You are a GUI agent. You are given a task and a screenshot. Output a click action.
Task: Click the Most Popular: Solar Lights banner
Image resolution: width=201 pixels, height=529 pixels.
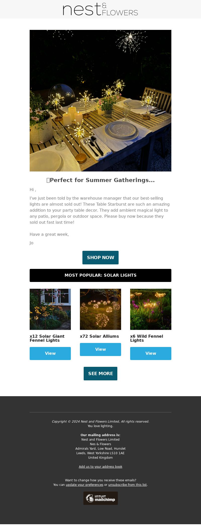[100, 275]
